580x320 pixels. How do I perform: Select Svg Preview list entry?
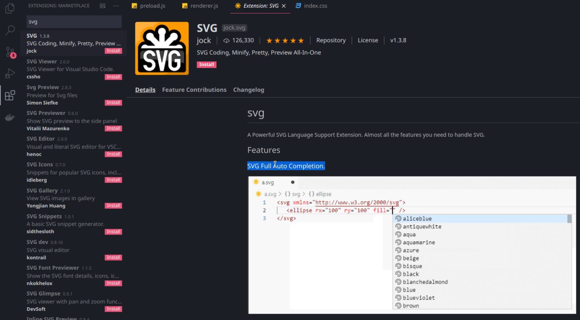(73, 95)
